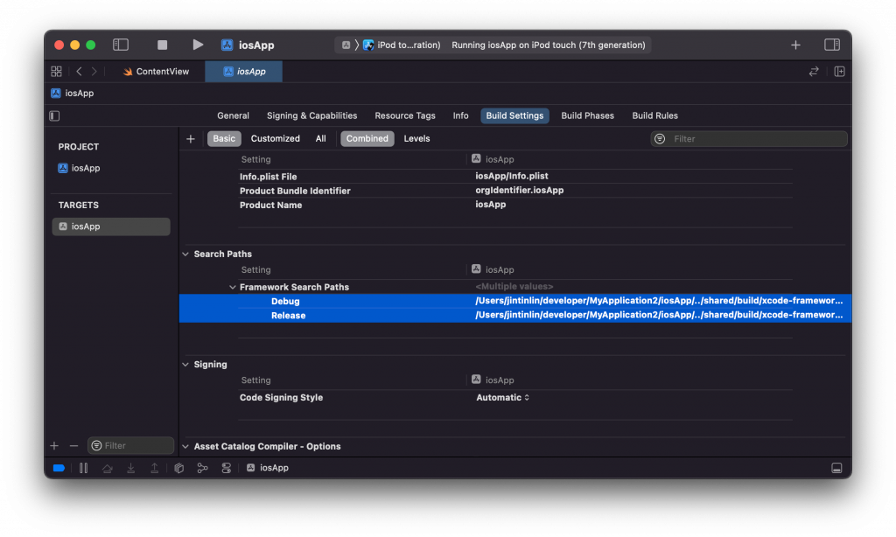
Task: Open debug view hierarchy cube icon
Action: pyautogui.click(x=178, y=468)
